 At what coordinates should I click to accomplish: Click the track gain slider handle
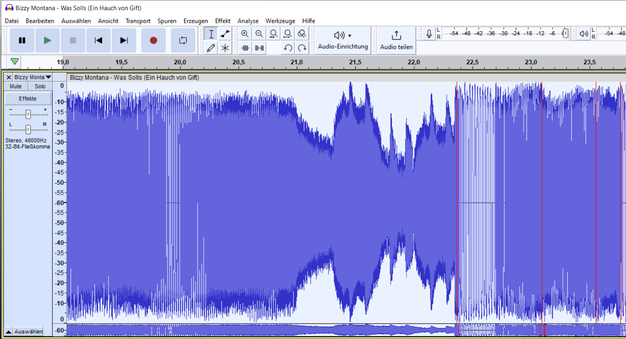(x=28, y=114)
